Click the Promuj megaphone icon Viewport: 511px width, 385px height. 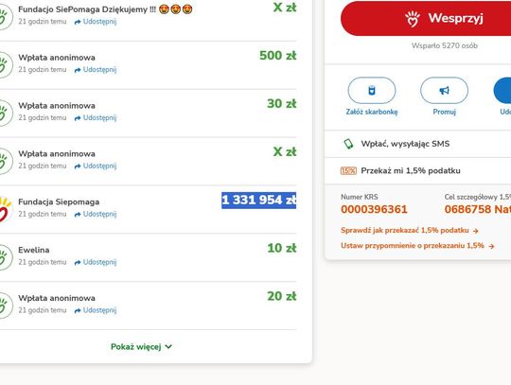[x=444, y=90]
